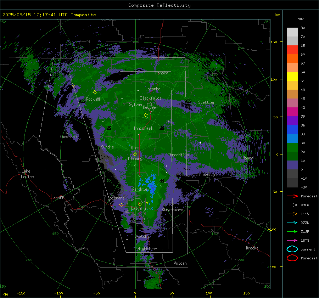The width and height of the screenshot is (319, 298).
Task: Click the Banff town label
Action: [x=58, y=197]
